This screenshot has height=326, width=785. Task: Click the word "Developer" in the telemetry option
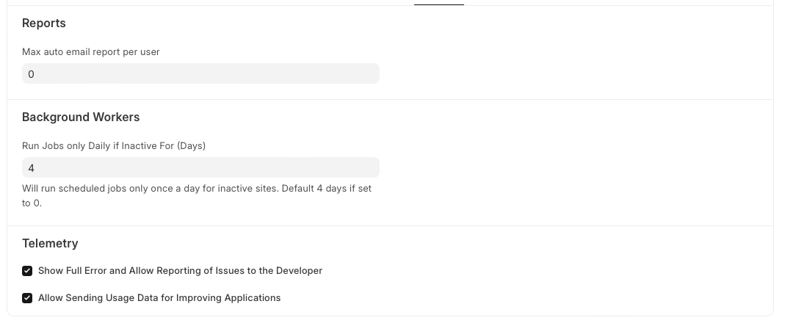[299, 271]
